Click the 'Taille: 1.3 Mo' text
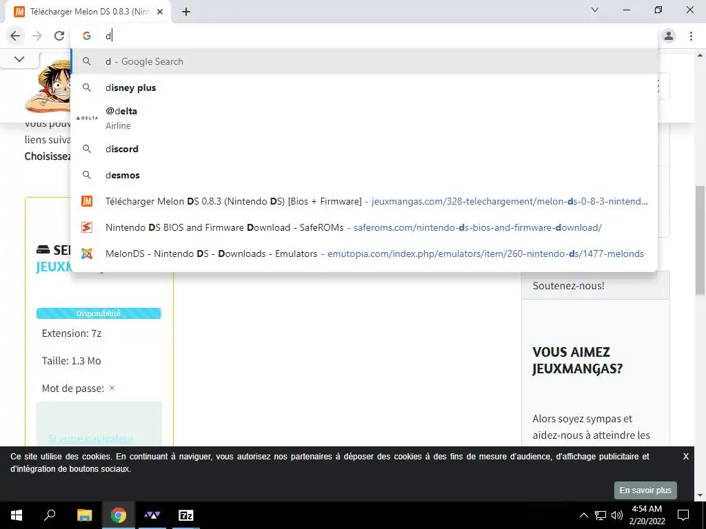 pos(72,361)
